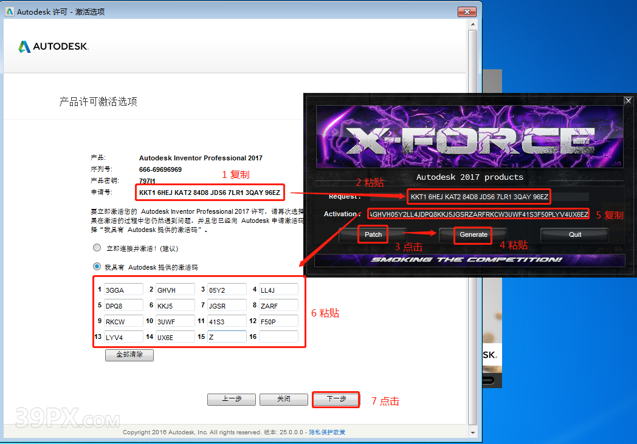Viewport: 637px width, 444px height.
Task: Focus activation code field 3 containing 05Y2
Action: point(227,290)
